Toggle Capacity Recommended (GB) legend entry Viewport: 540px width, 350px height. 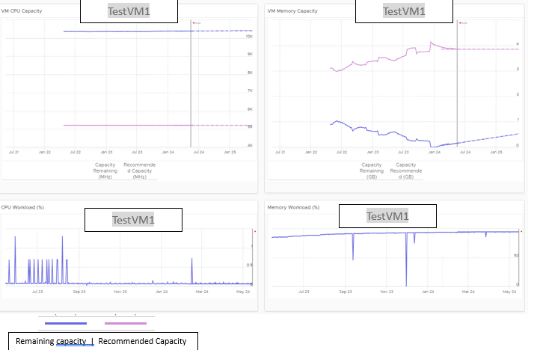406,171
